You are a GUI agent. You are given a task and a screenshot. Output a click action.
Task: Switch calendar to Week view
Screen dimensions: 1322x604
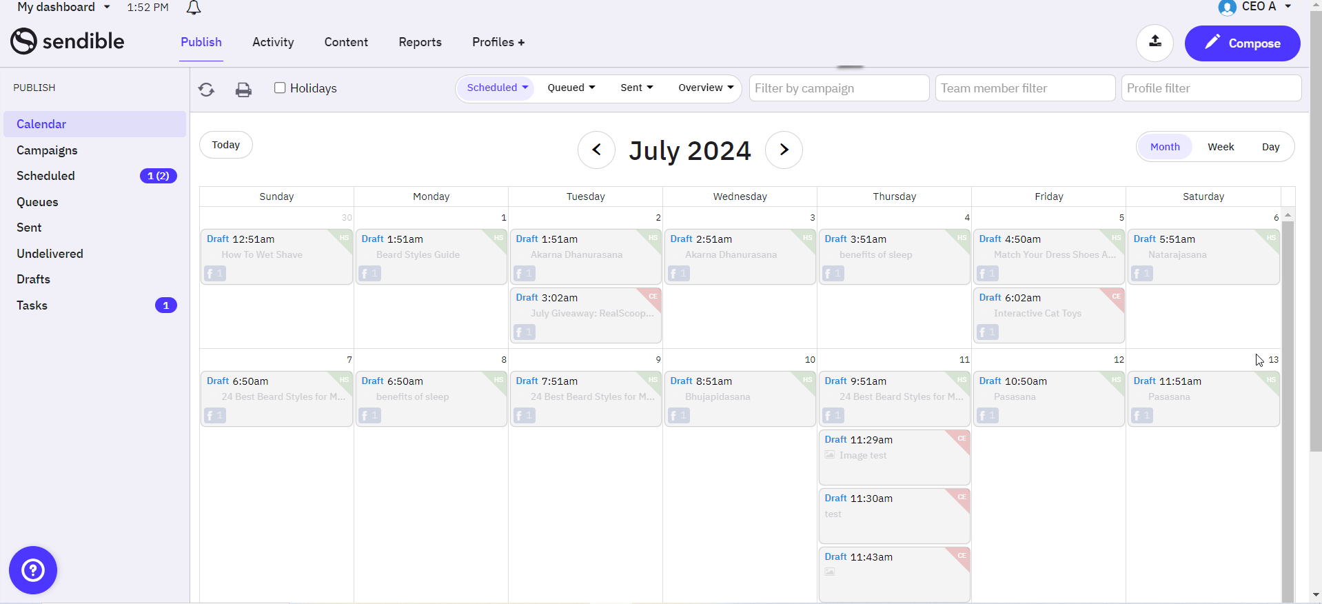point(1220,147)
